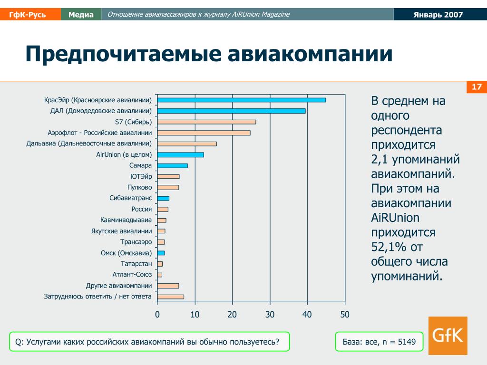The height and width of the screenshot is (365, 487).
Task: Click the axis value 30
Action: click(270, 315)
